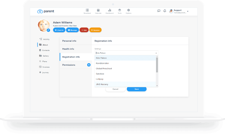The width and height of the screenshot is (225, 135).
Task: Open Journey in the sidebar
Action: click(44, 72)
